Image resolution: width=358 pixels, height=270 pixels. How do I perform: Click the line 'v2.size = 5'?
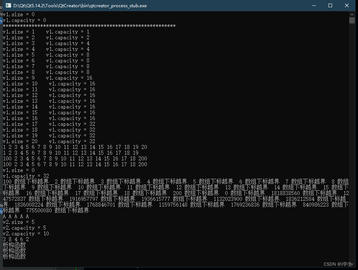19,222
